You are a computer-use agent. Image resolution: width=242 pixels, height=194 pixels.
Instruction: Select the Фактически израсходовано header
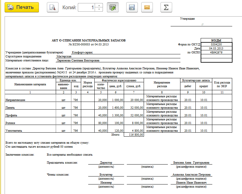pyautogui.click(x=119, y=80)
